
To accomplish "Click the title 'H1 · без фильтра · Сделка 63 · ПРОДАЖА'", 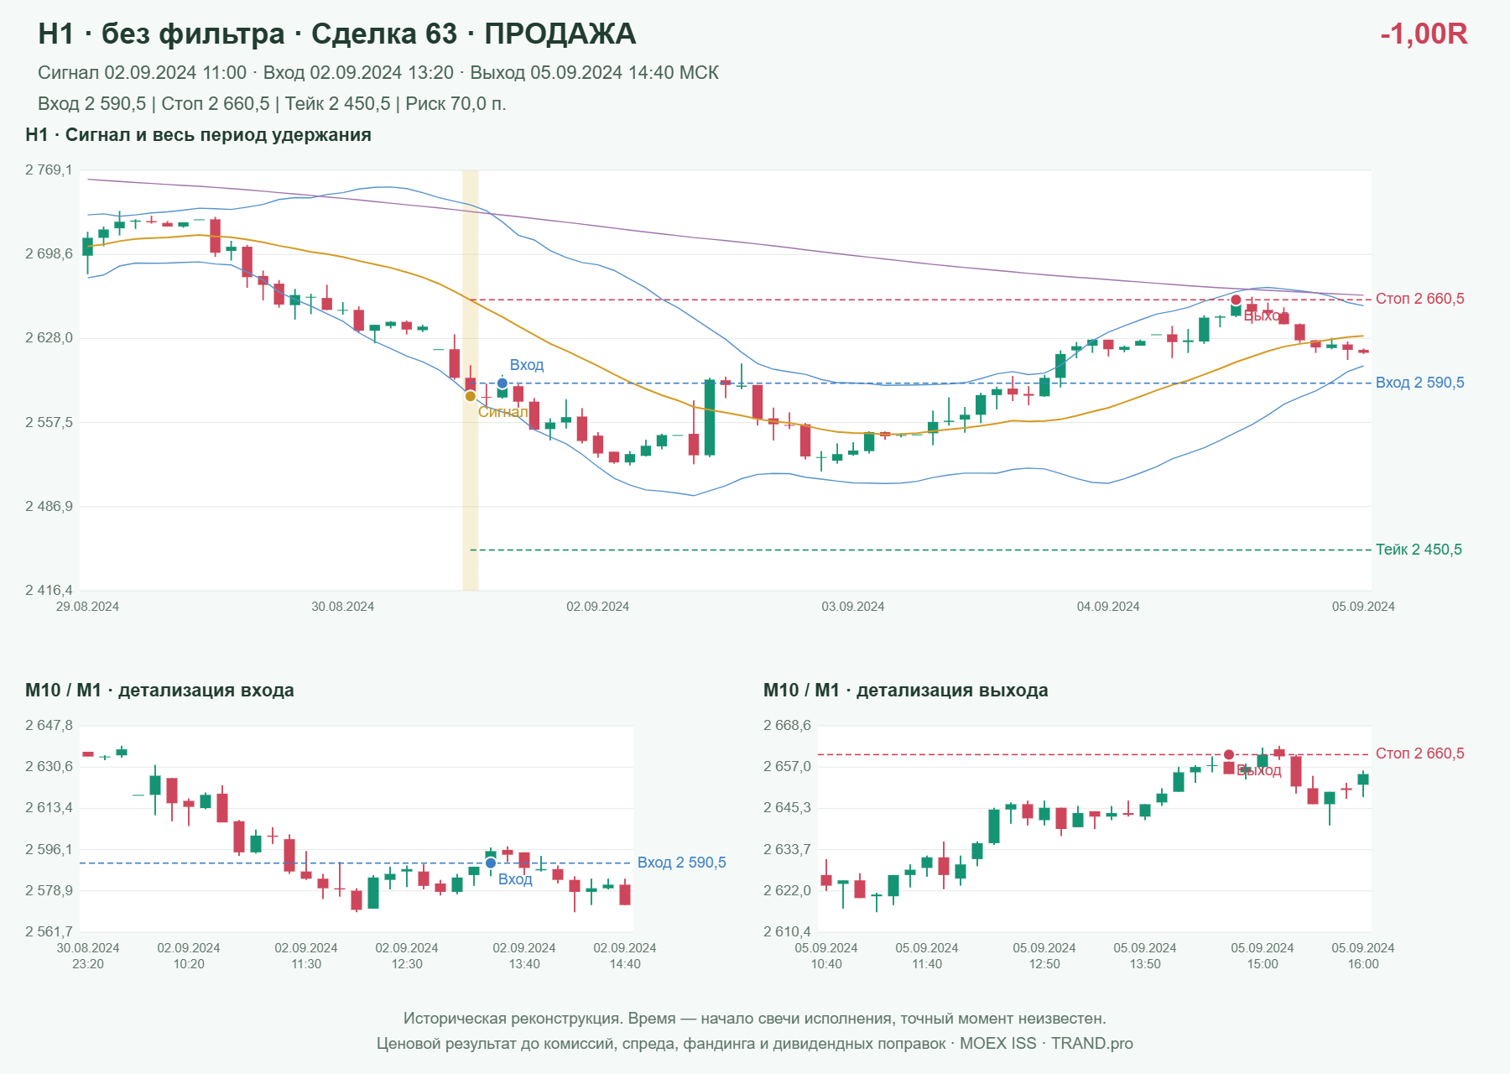I will pyautogui.click(x=336, y=34).
